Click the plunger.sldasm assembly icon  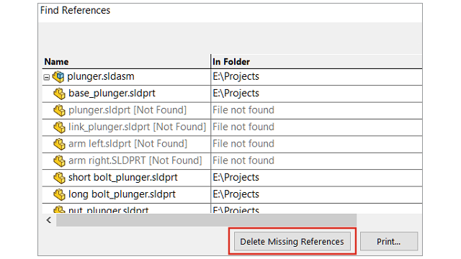58,77
